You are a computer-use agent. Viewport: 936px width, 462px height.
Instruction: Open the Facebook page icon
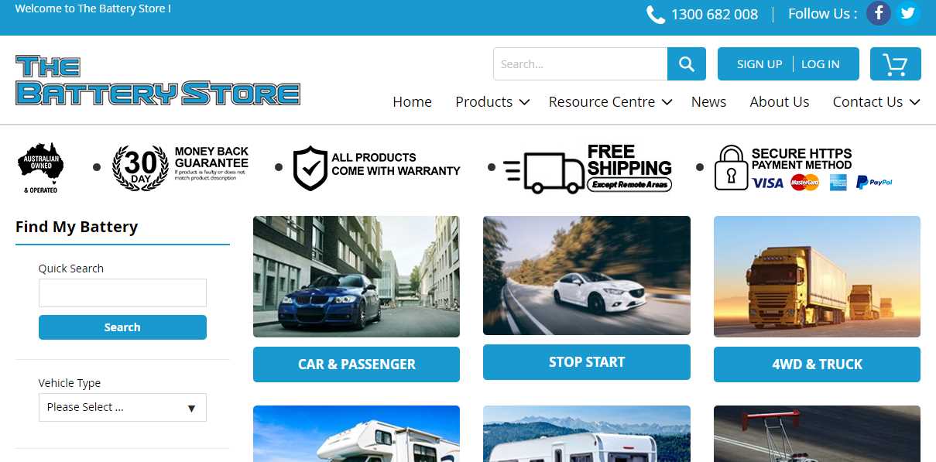click(878, 13)
